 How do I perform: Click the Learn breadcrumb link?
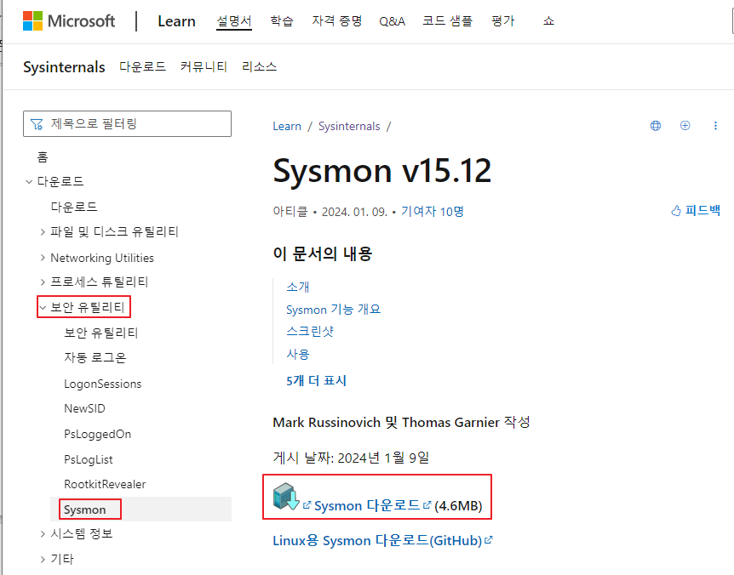(x=287, y=126)
